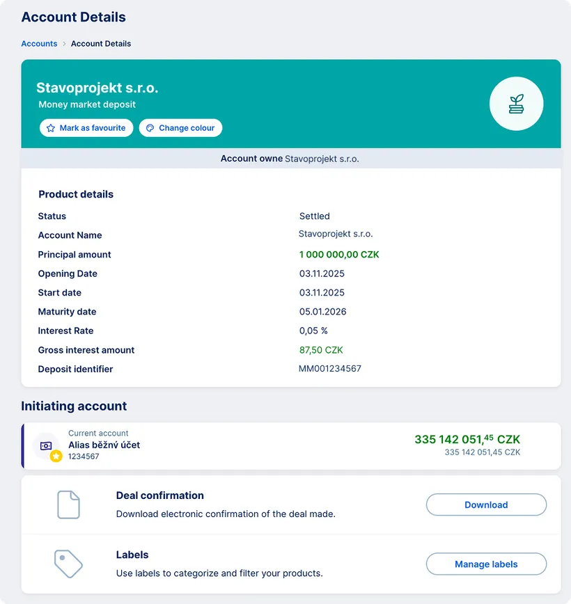571x604 pixels.
Task: Open the Accounts breadcrumb link
Action: pos(39,43)
